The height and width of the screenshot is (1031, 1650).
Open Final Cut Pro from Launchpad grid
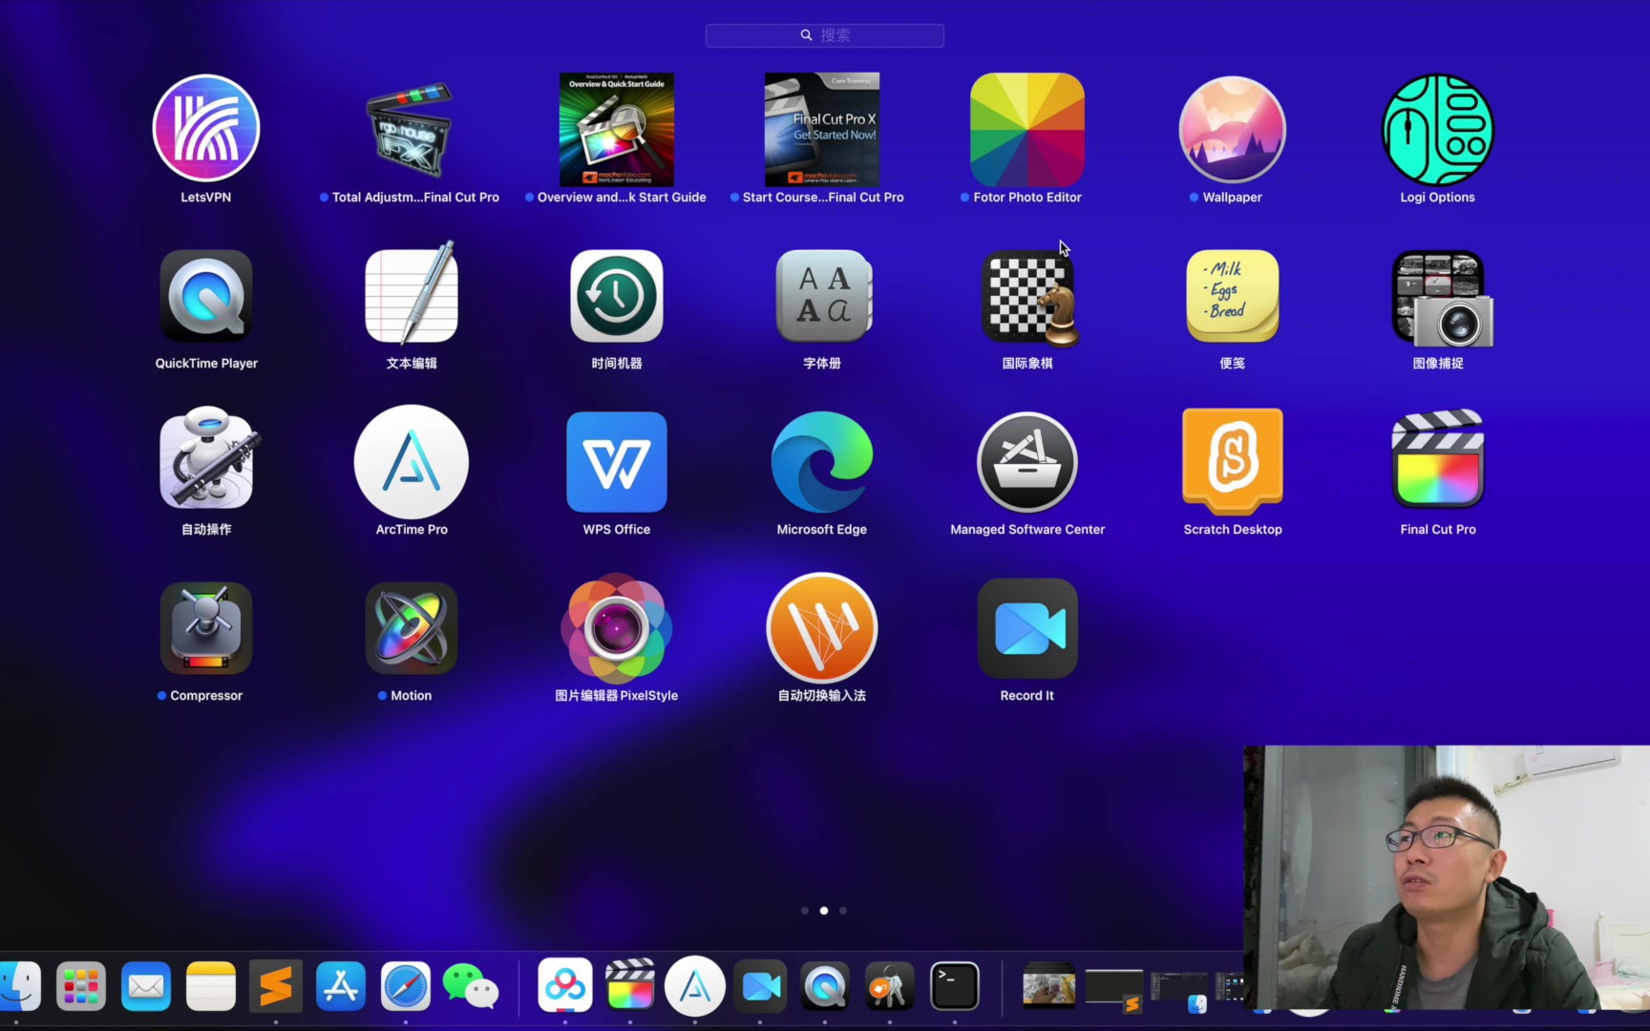click(1438, 460)
